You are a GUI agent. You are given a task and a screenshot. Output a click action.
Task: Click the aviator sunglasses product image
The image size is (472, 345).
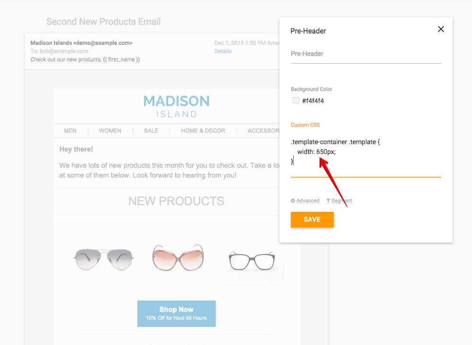[103, 259]
